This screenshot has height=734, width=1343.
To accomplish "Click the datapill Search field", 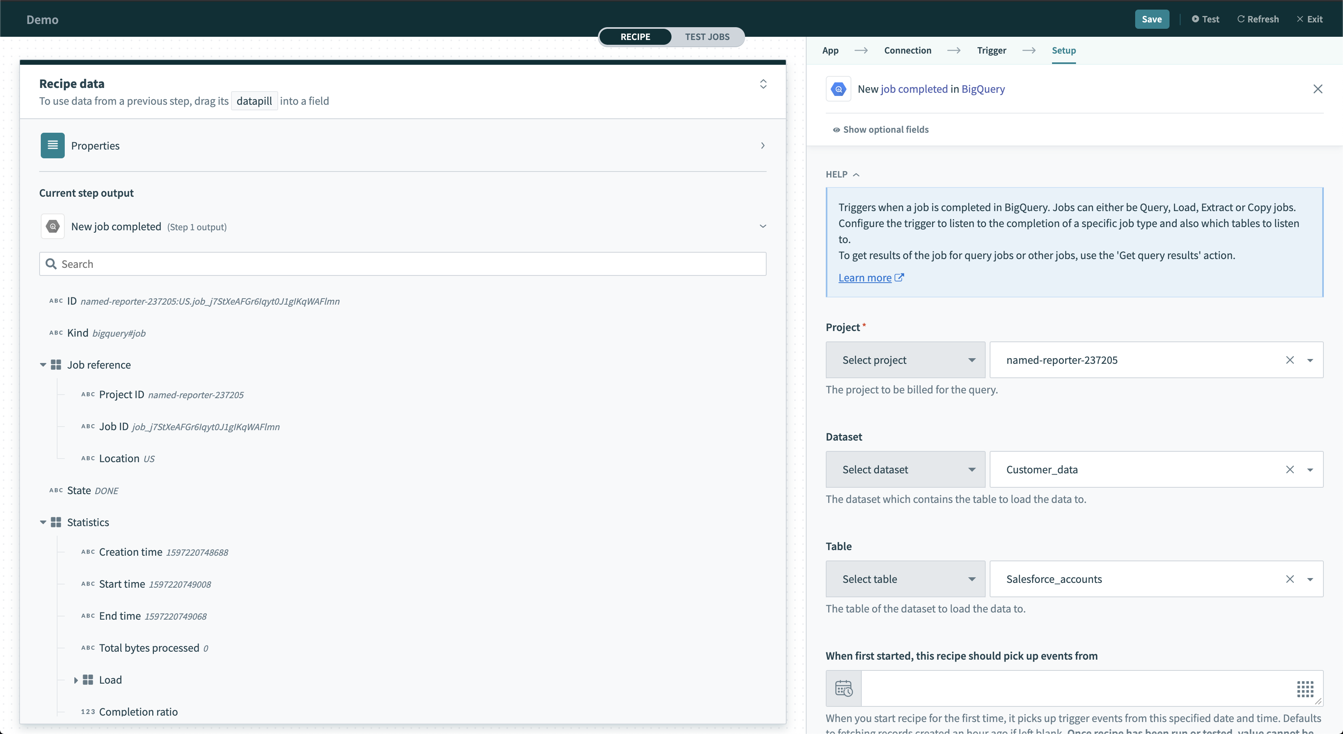I will point(403,264).
